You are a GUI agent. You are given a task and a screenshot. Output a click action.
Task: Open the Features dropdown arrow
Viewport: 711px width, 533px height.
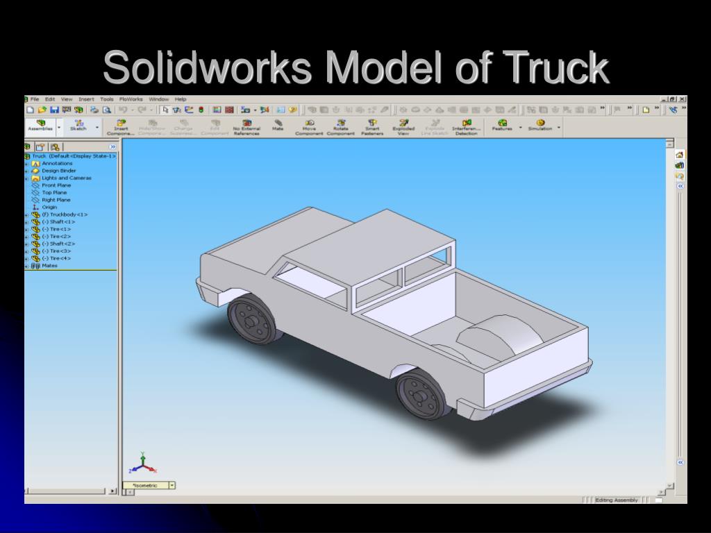[x=521, y=128]
